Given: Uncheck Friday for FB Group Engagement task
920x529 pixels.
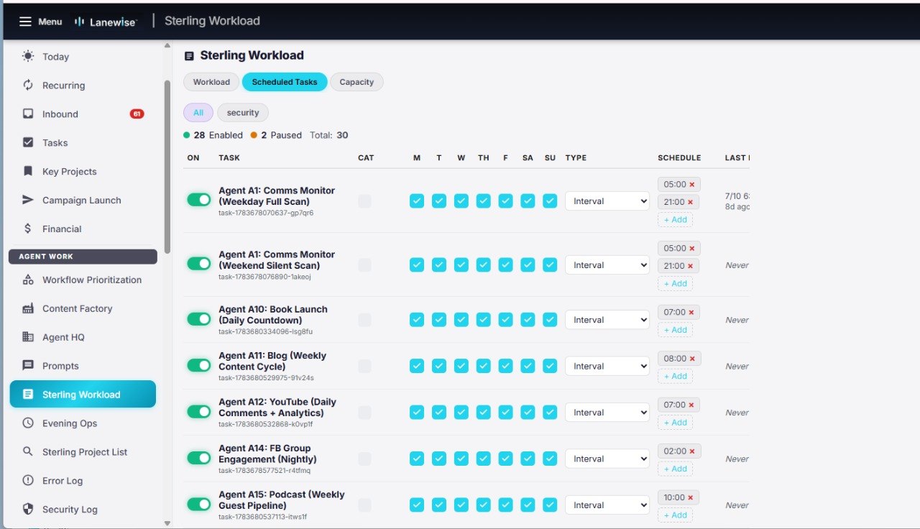Looking at the screenshot, I should (x=505, y=459).
